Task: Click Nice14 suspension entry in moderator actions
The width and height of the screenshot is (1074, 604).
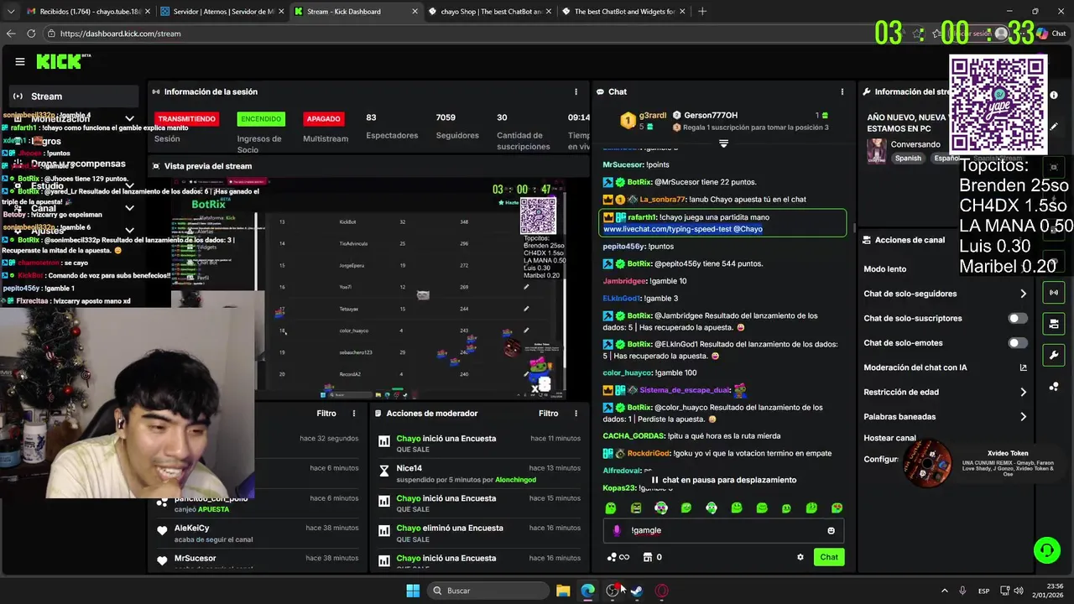Action: 478,473
